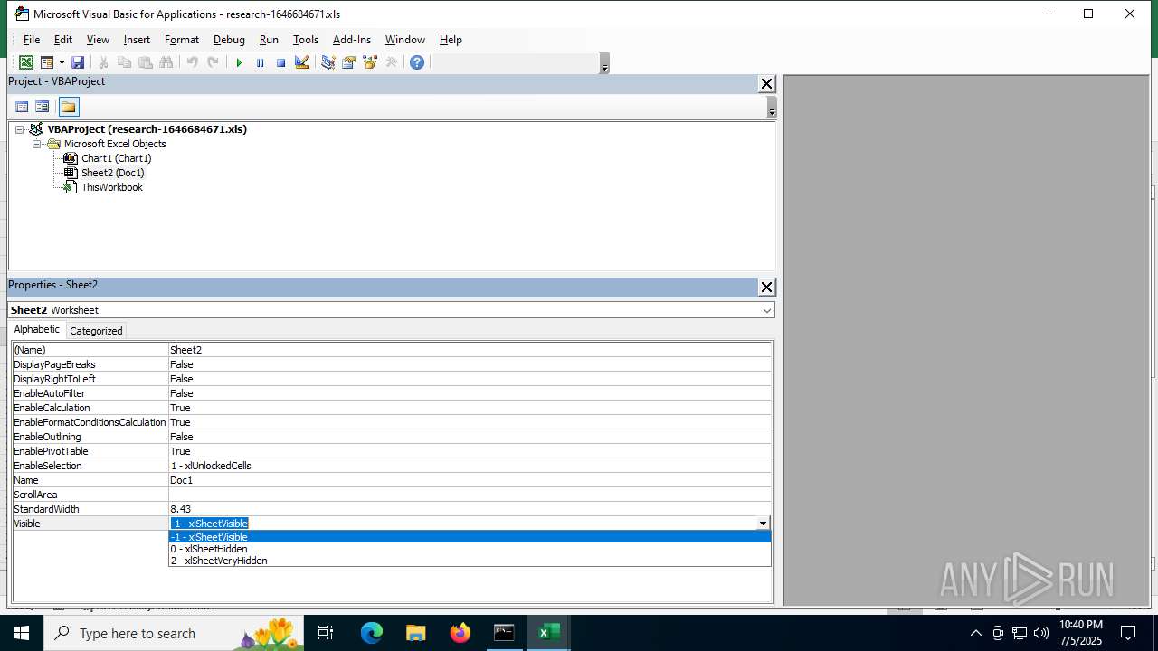Open the Add-Ins menu
The width and height of the screenshot is (1158, 651).
pyautogui.click(x=352, y=40)
